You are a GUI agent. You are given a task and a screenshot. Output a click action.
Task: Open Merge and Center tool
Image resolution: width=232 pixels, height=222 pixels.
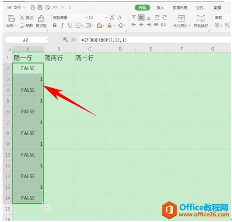tap(182, 19)
